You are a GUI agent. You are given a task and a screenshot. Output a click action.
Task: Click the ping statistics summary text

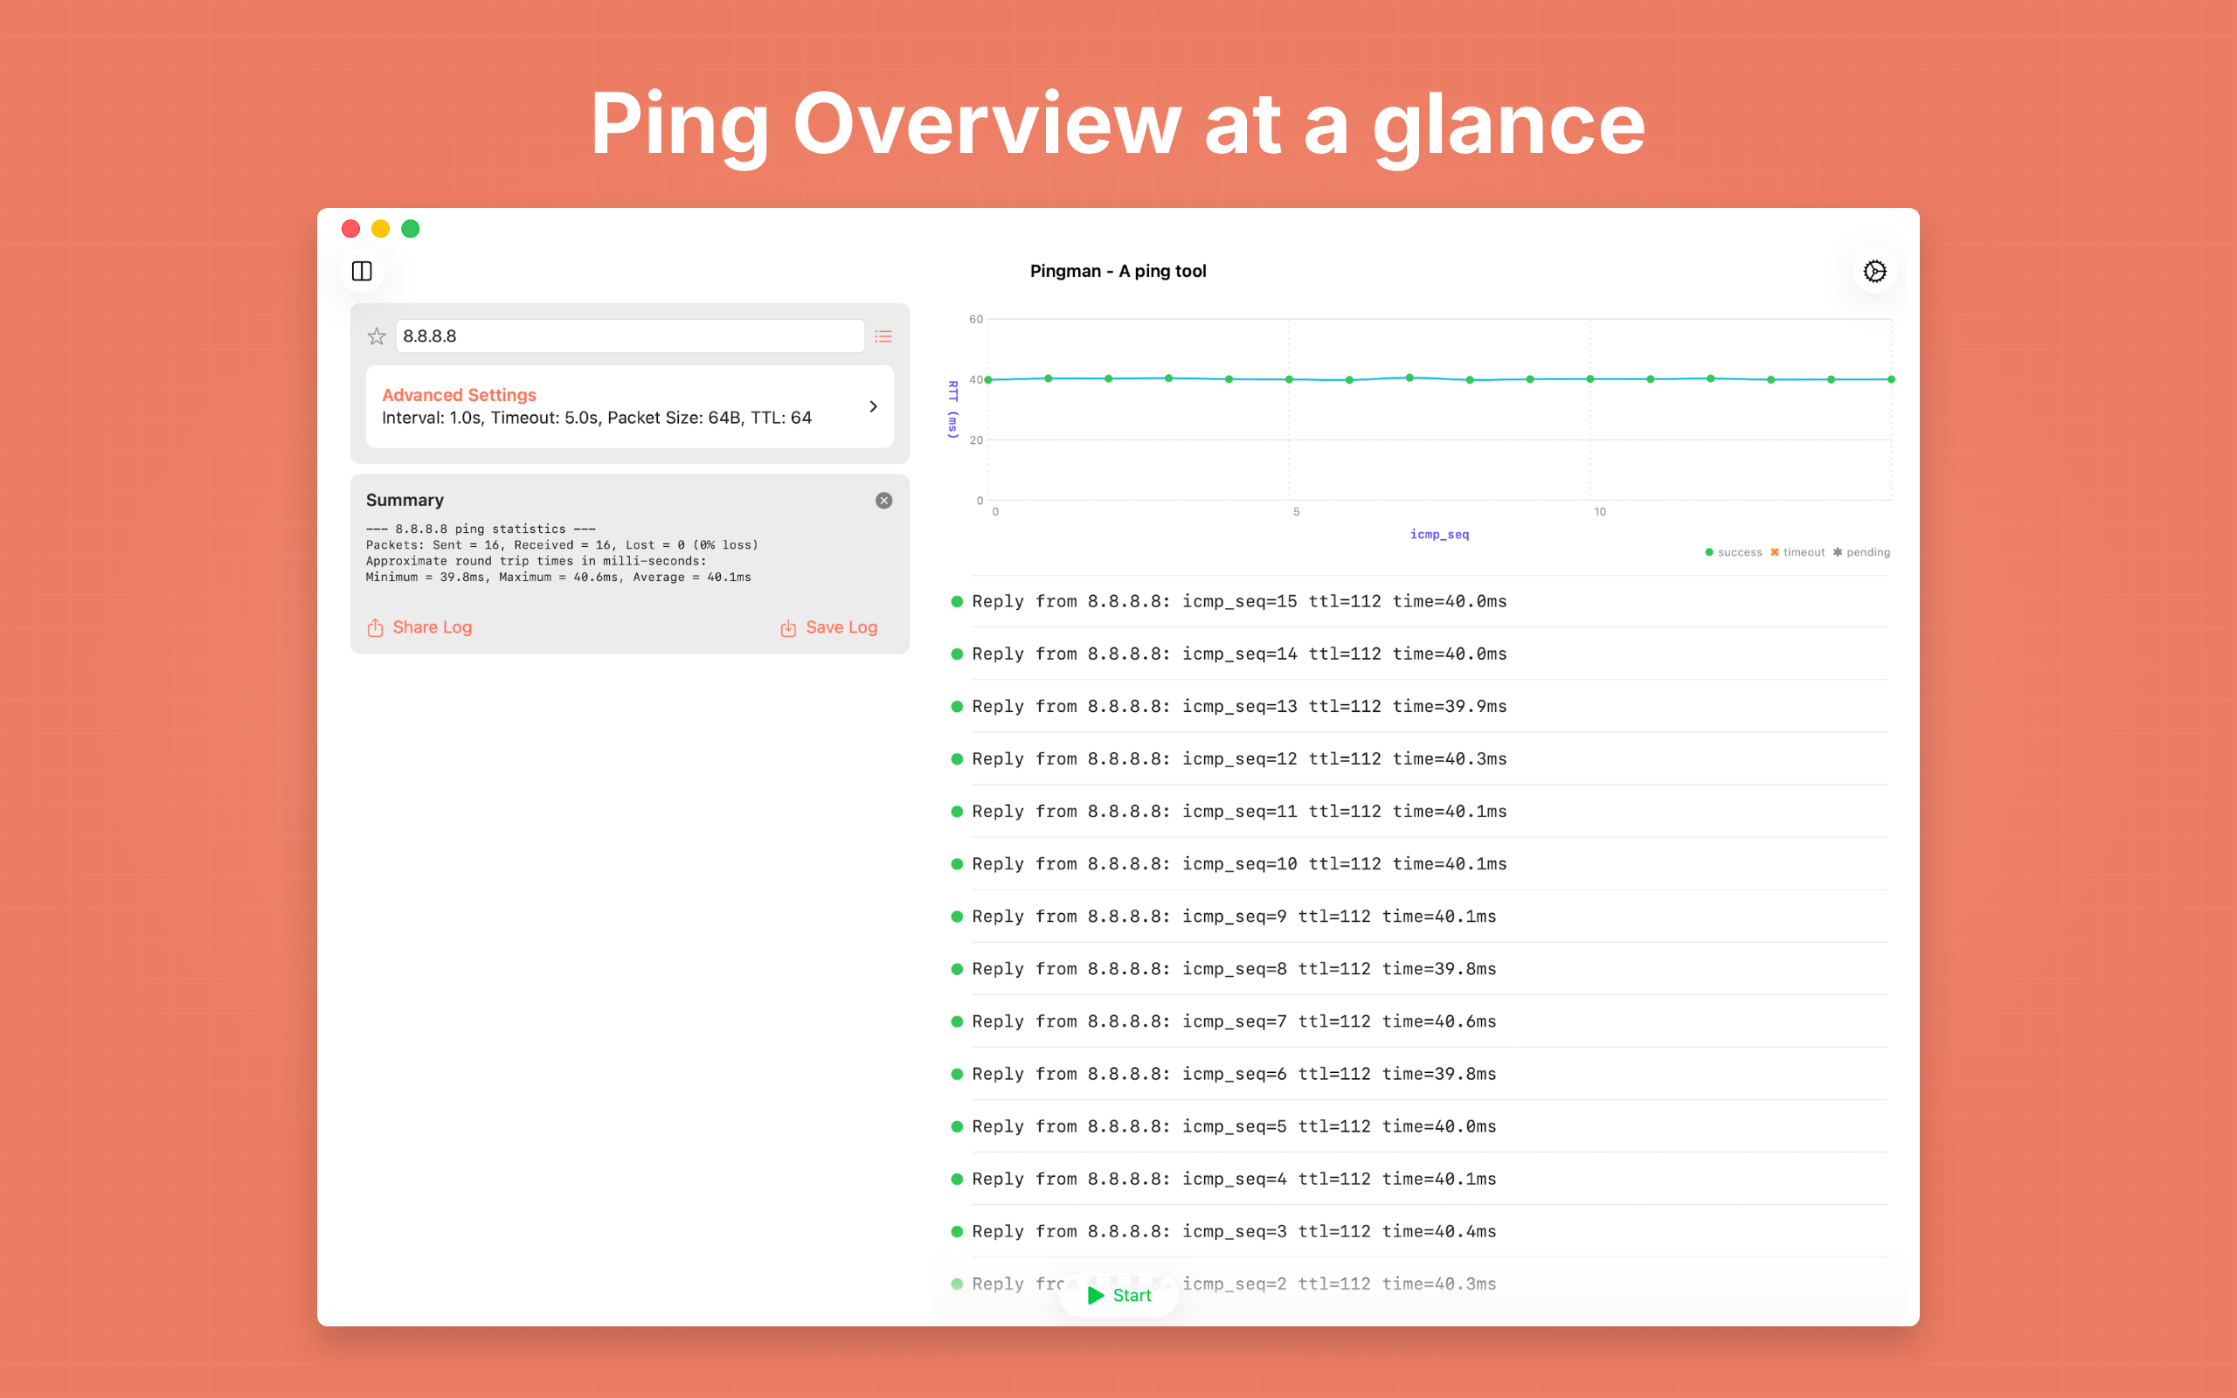(562, 553)
